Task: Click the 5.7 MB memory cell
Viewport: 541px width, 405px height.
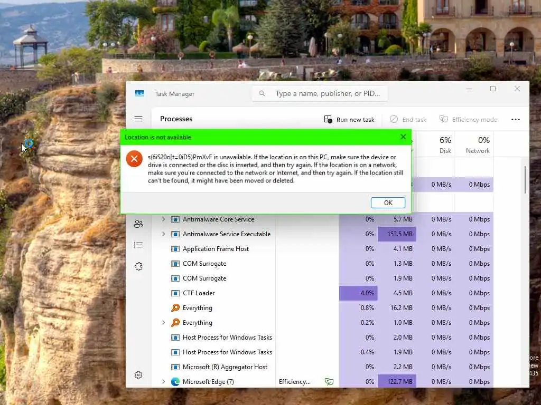Action: click(x=397, y=219)
